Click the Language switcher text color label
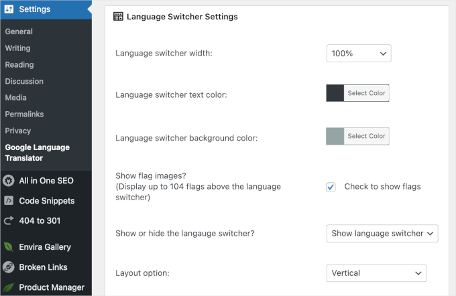 click(171, 94)
